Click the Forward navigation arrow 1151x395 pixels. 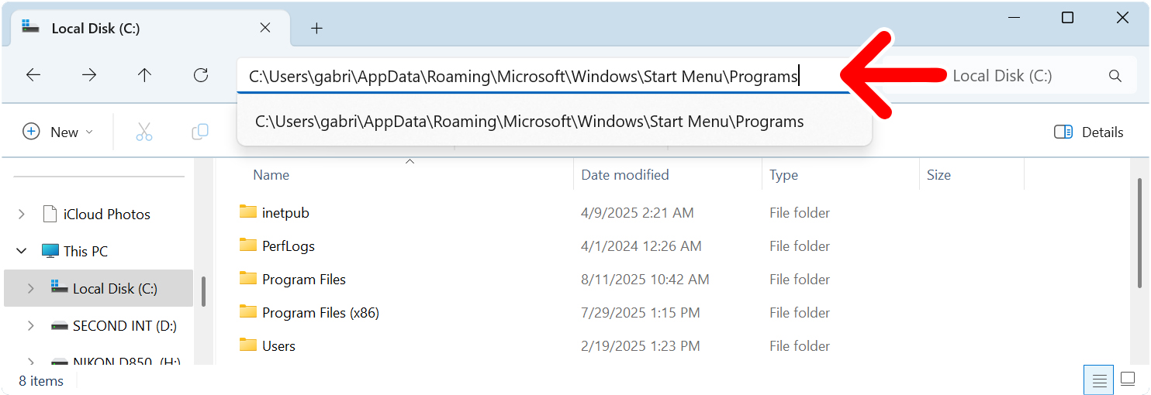89,75
